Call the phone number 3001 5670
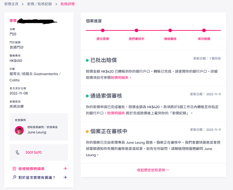Viewport: 233px width, 190px height. coord(33,152)
